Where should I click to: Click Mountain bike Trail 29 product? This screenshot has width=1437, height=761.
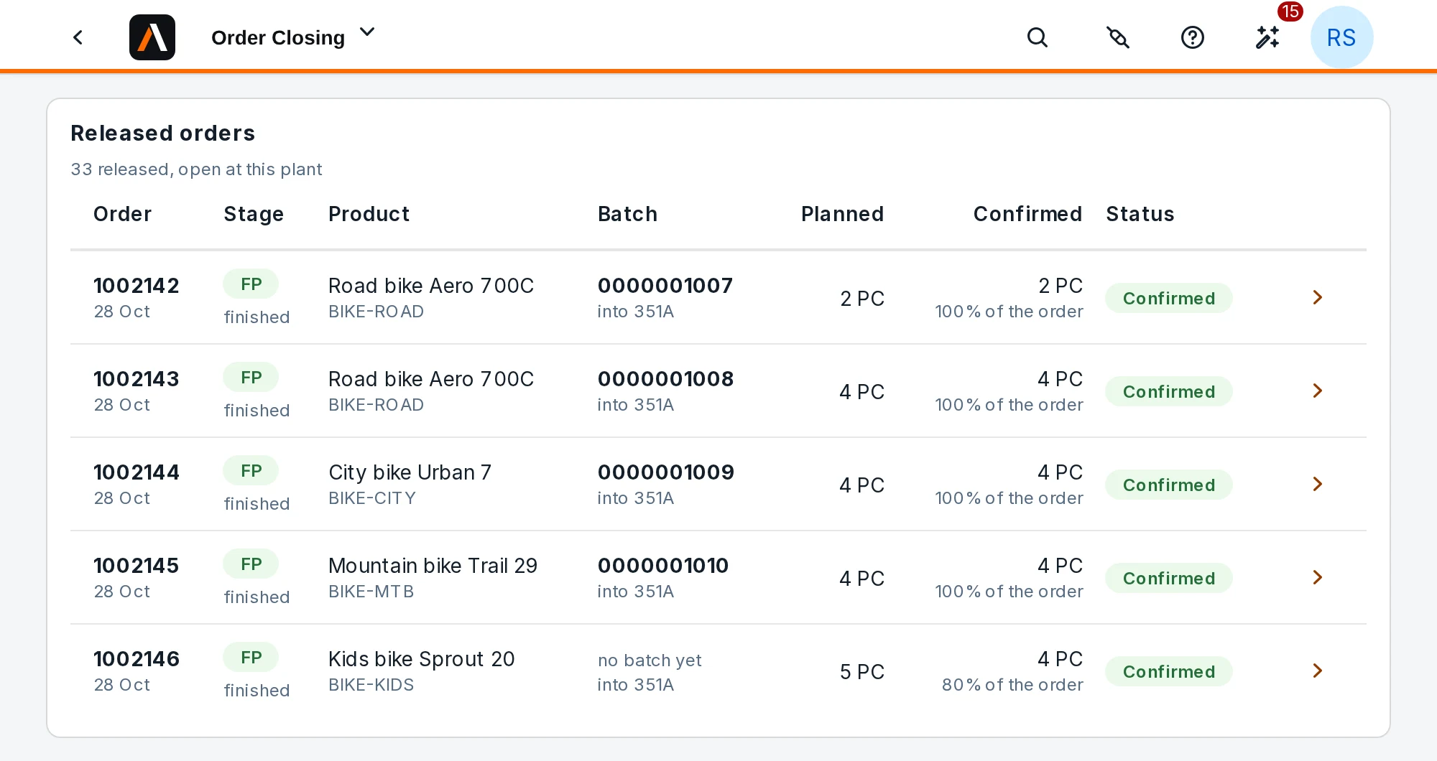point(433,566)
